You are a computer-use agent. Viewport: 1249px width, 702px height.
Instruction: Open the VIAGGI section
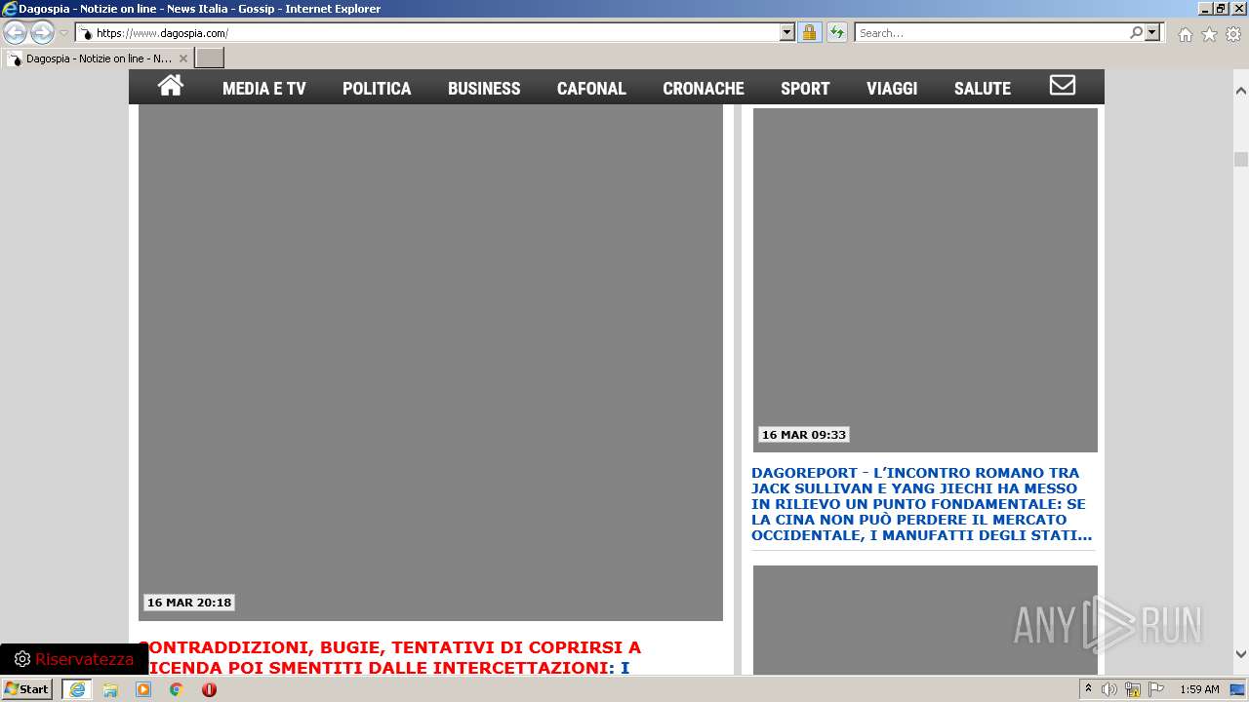point(892,88)
